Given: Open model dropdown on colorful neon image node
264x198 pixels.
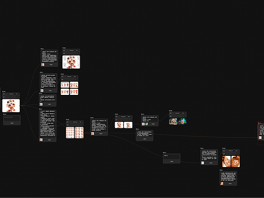Looking at the screenshot, I should [x=178, y=113].
